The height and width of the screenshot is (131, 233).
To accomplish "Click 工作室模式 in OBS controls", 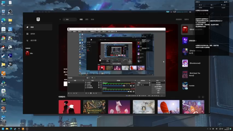I will 158,89.
